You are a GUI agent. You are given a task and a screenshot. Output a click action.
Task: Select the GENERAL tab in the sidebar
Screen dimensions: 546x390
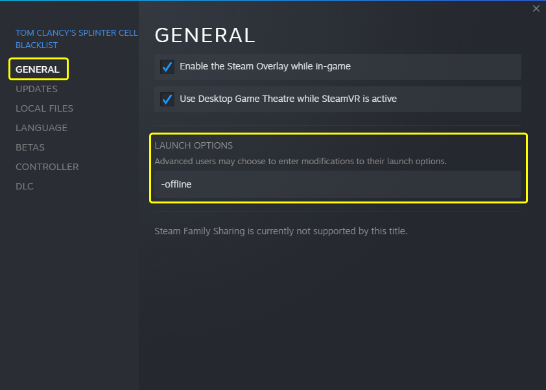point(38,69)
